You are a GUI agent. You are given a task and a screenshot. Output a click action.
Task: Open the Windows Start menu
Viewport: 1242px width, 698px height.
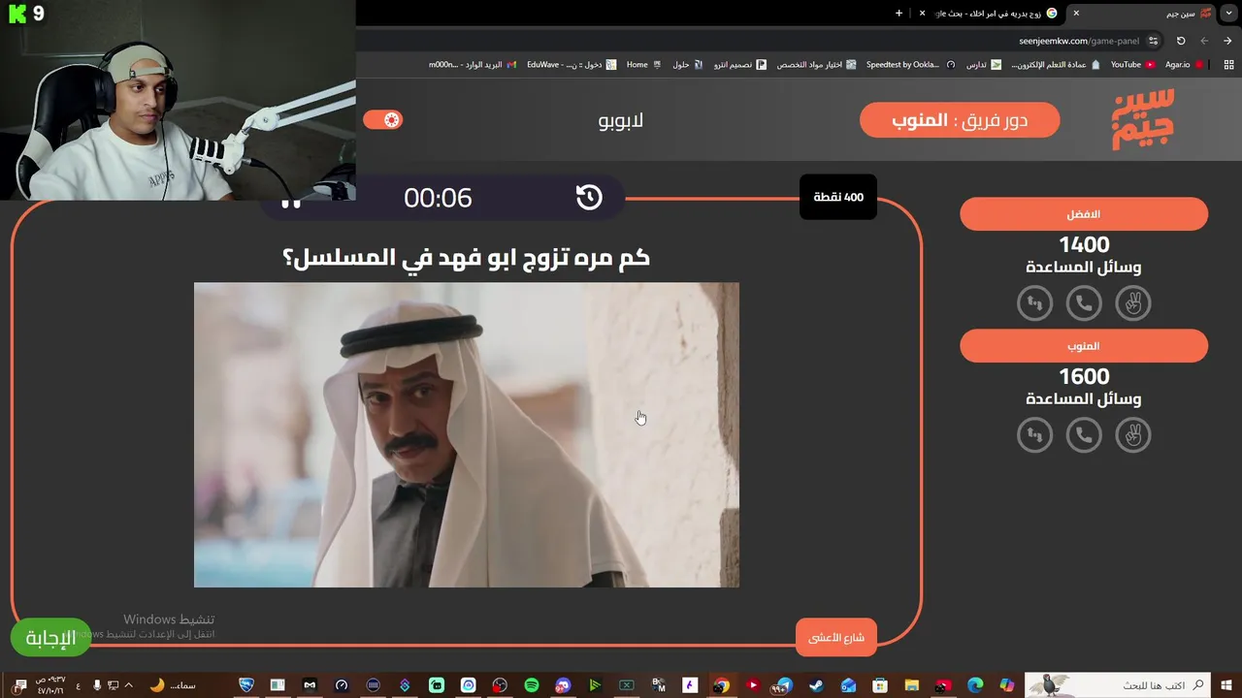[x=1226, y=685]
